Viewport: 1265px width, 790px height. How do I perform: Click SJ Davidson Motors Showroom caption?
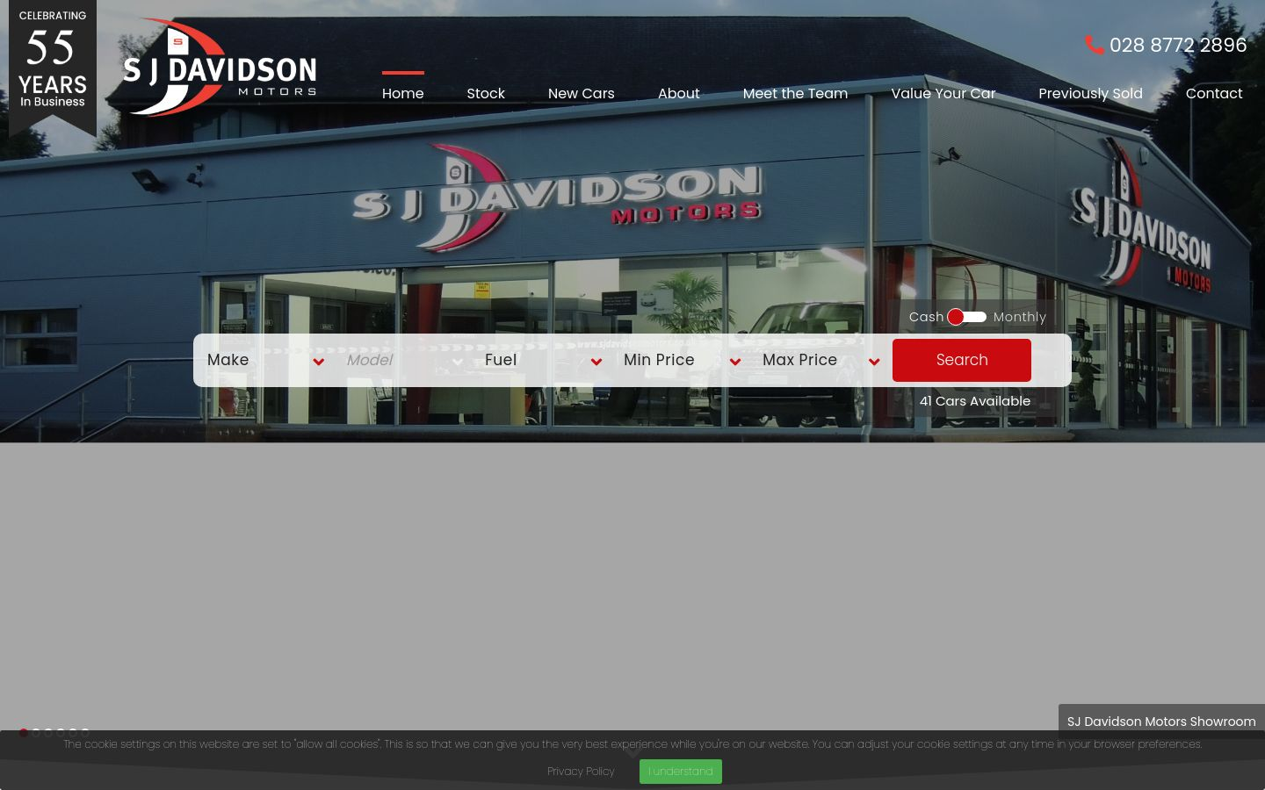click(1161, 722)
